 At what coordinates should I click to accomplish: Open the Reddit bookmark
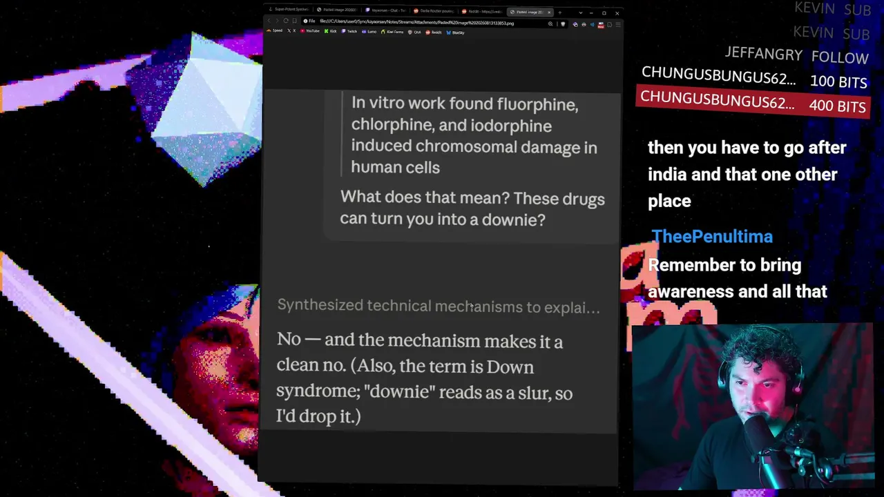434,32
